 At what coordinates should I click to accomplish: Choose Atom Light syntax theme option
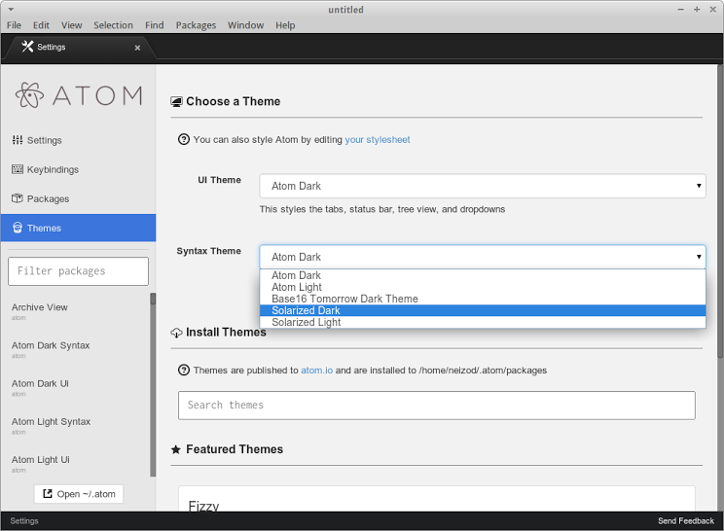click(483, 287)
